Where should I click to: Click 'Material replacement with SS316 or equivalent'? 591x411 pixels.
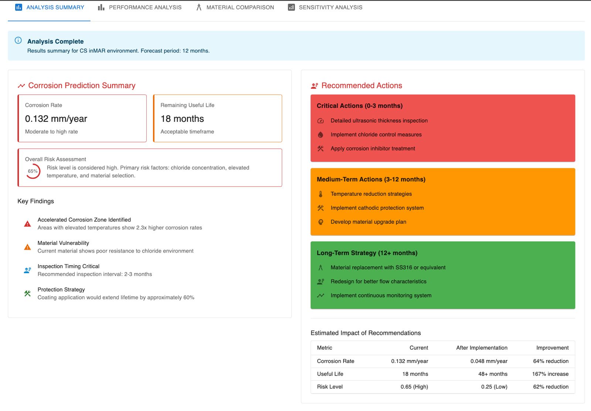pyautogui.click(x=388, y=267)
